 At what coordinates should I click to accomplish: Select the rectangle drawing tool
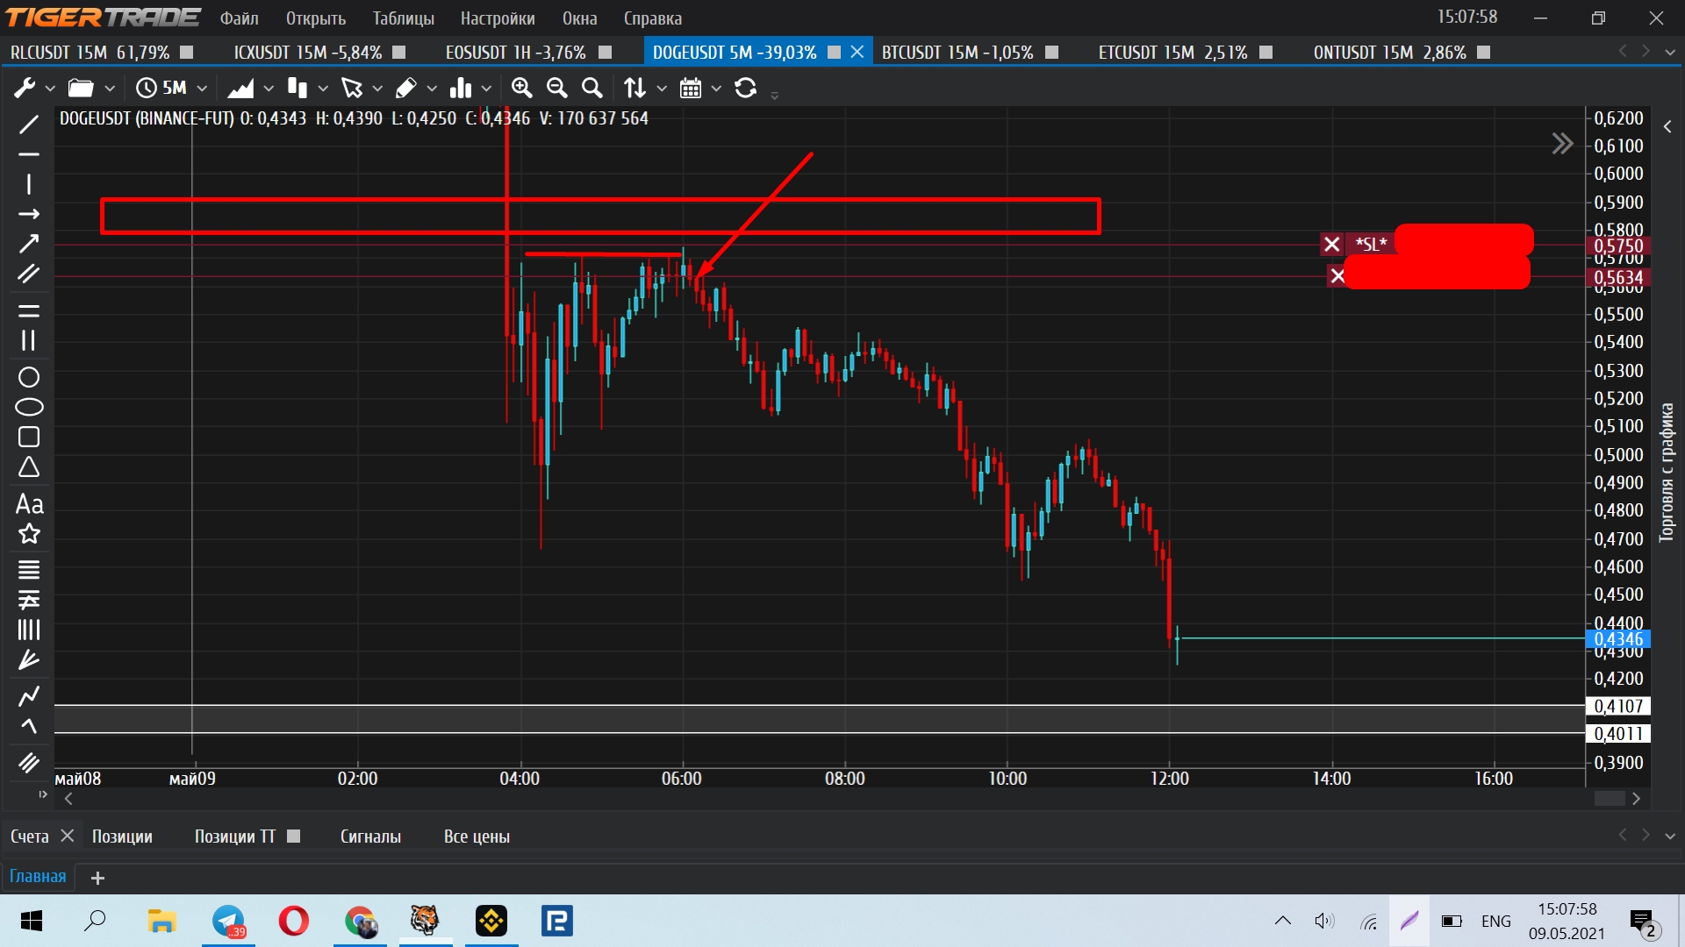[x=29, y=437]
